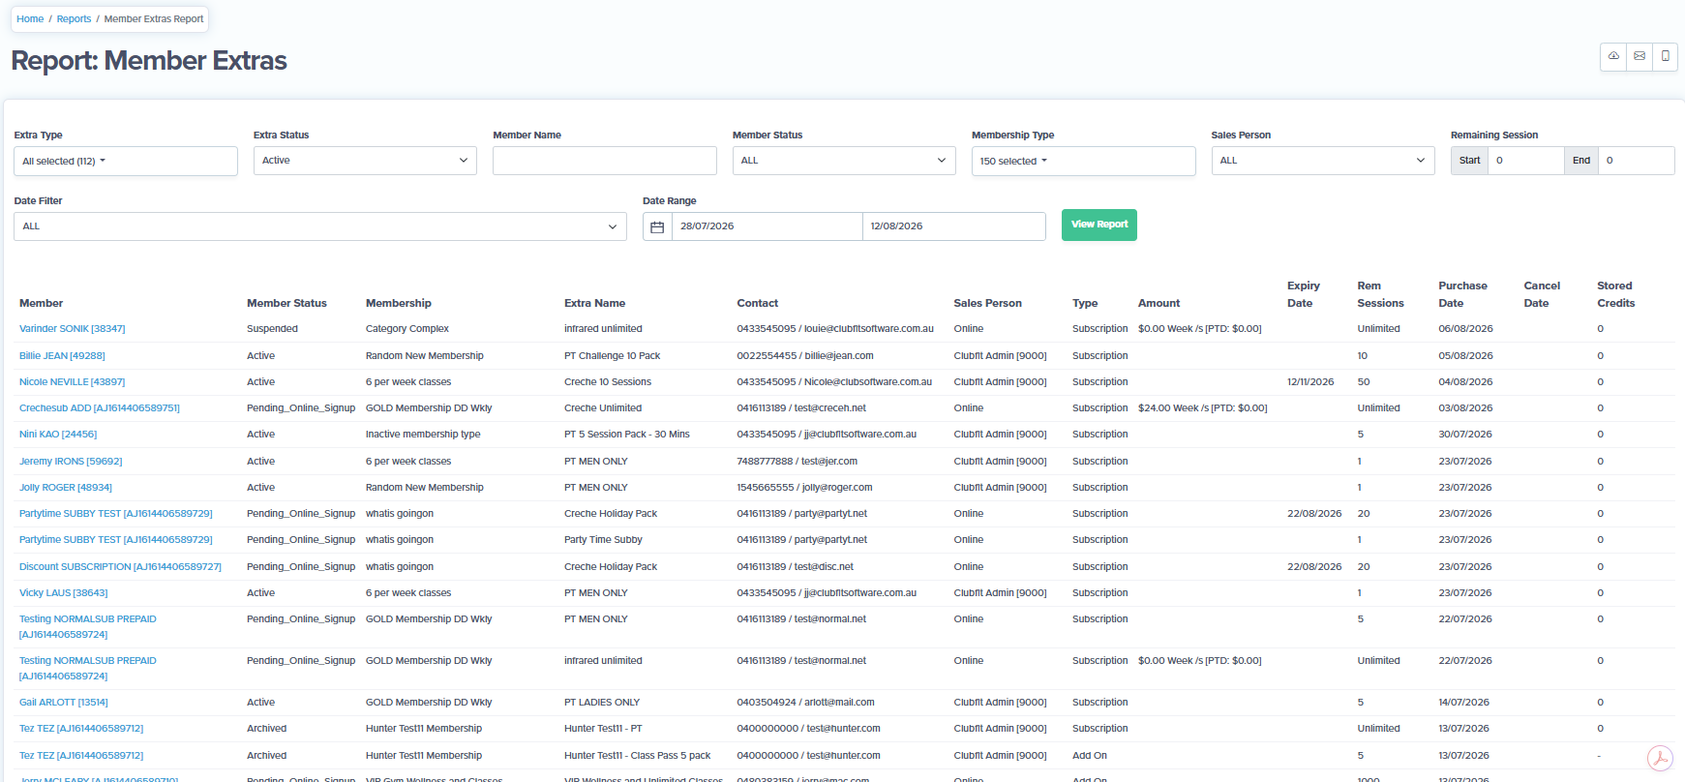Viewport: 1685px width, 782px height.
Task: Click the end date field 12/08/2026
Action: coord(953,226)
